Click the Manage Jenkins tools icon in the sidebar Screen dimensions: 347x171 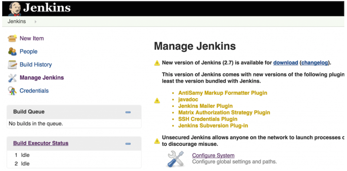click(13, 78)
